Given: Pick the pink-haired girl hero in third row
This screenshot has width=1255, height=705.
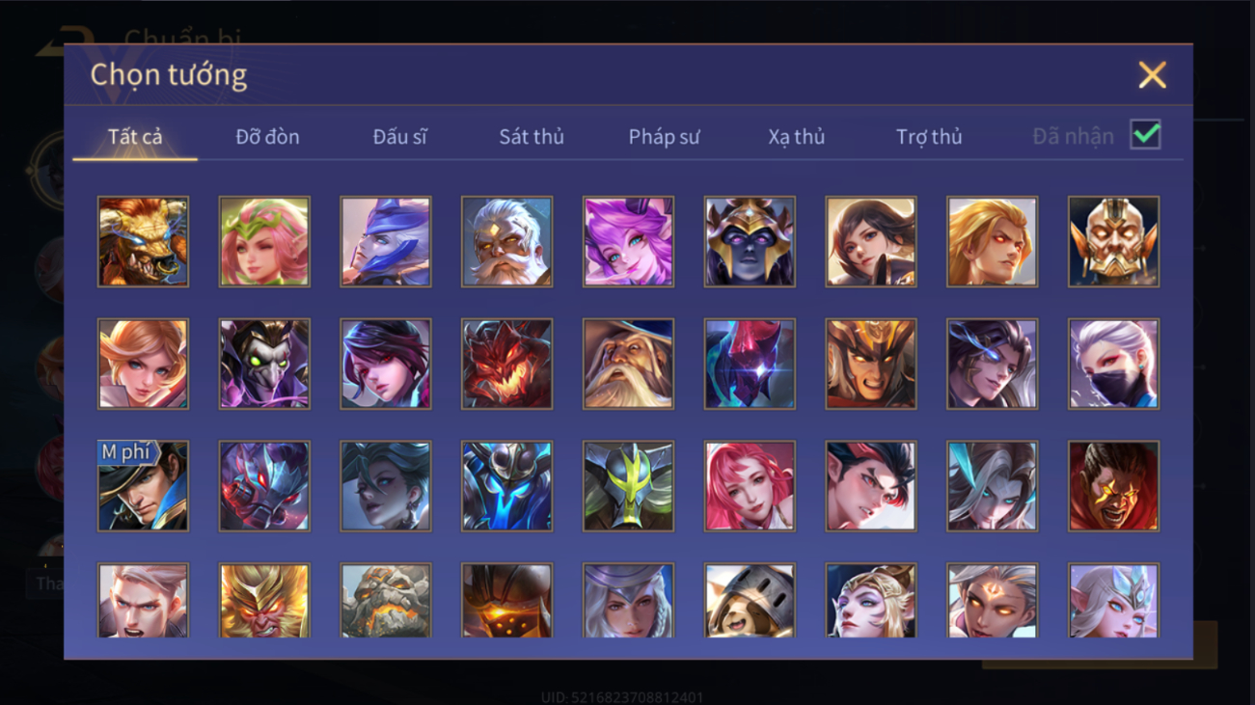Looking at the screenshot, I should click(x=750, y=486).
